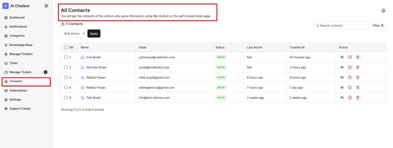Viewport: 393px width, 148px height.
Task: Open Chats in sidebar
Action: click(13, 63)
